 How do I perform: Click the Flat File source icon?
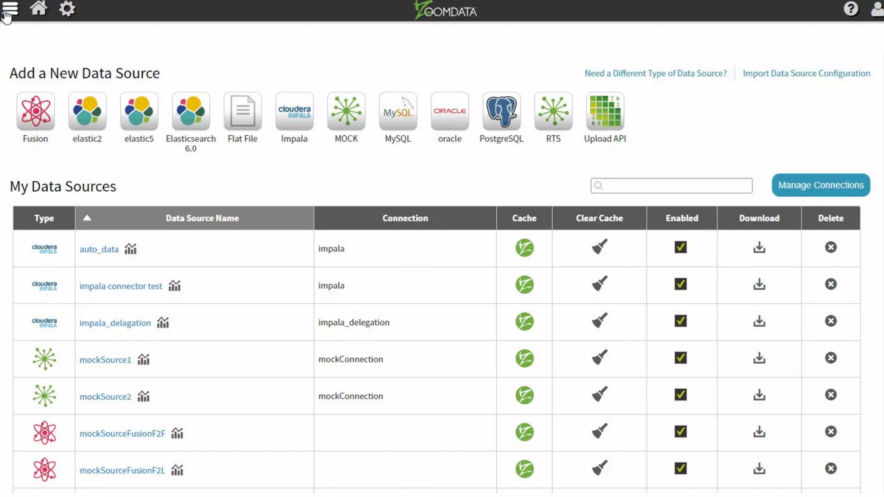243,111
